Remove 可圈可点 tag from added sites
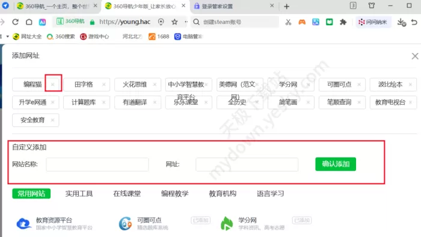The height and width of the screenshot is (237, 421). click(359, 85)
